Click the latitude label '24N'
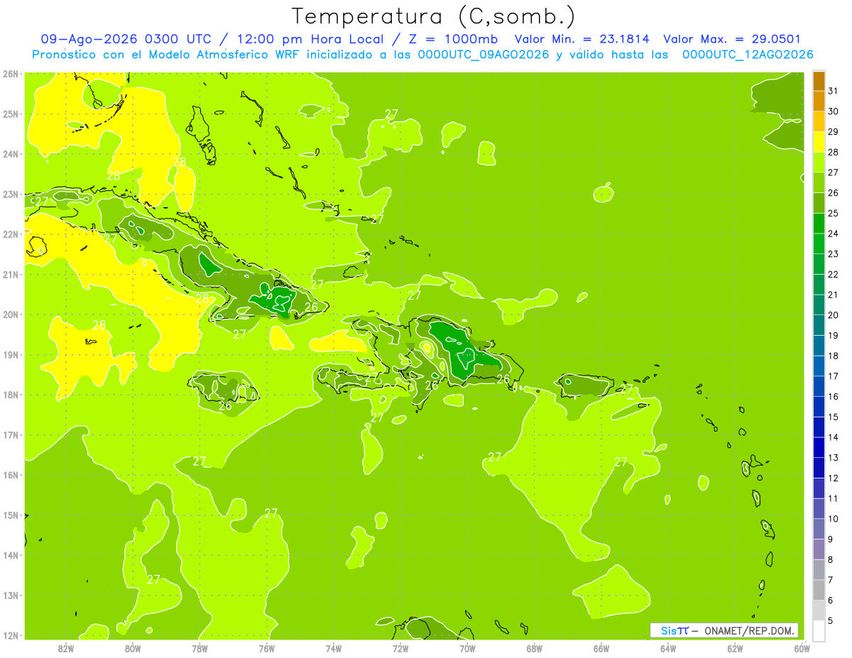Screen dimensions: 852x658 [10, 154]
